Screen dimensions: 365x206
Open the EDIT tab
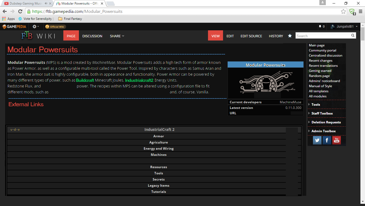point(230,36)
